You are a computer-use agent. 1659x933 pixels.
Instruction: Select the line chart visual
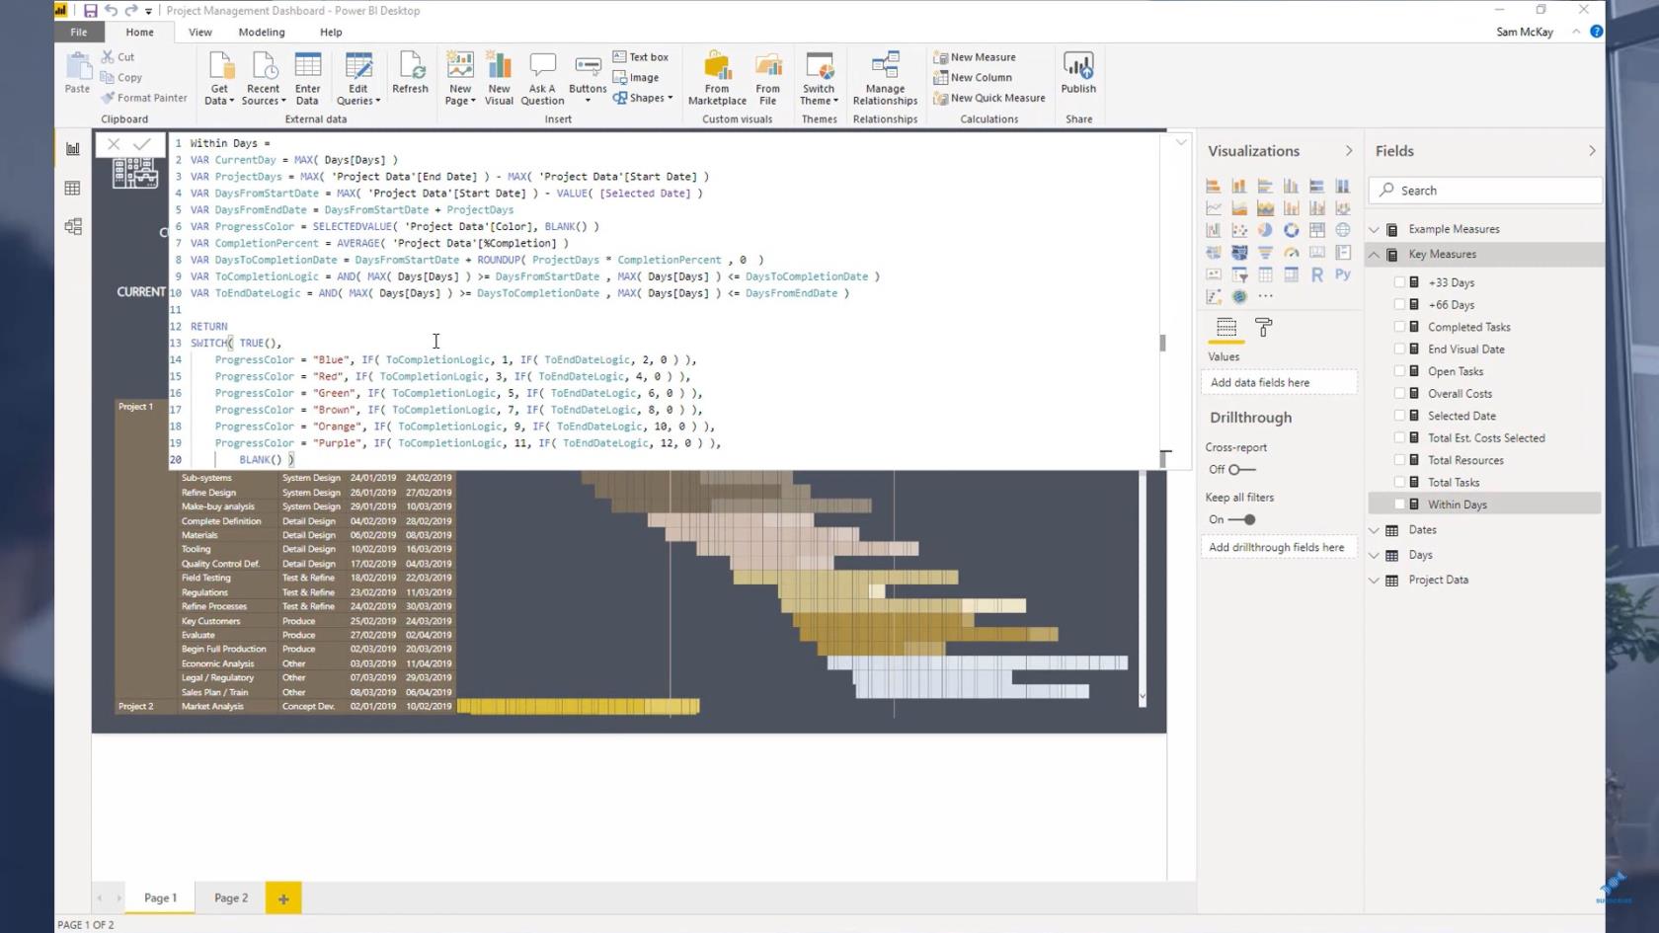point(1213,208)
